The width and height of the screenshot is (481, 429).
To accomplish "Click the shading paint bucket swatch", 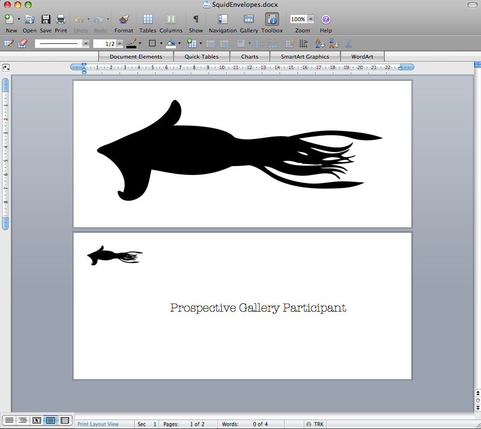I will click(x=171, y=43).
